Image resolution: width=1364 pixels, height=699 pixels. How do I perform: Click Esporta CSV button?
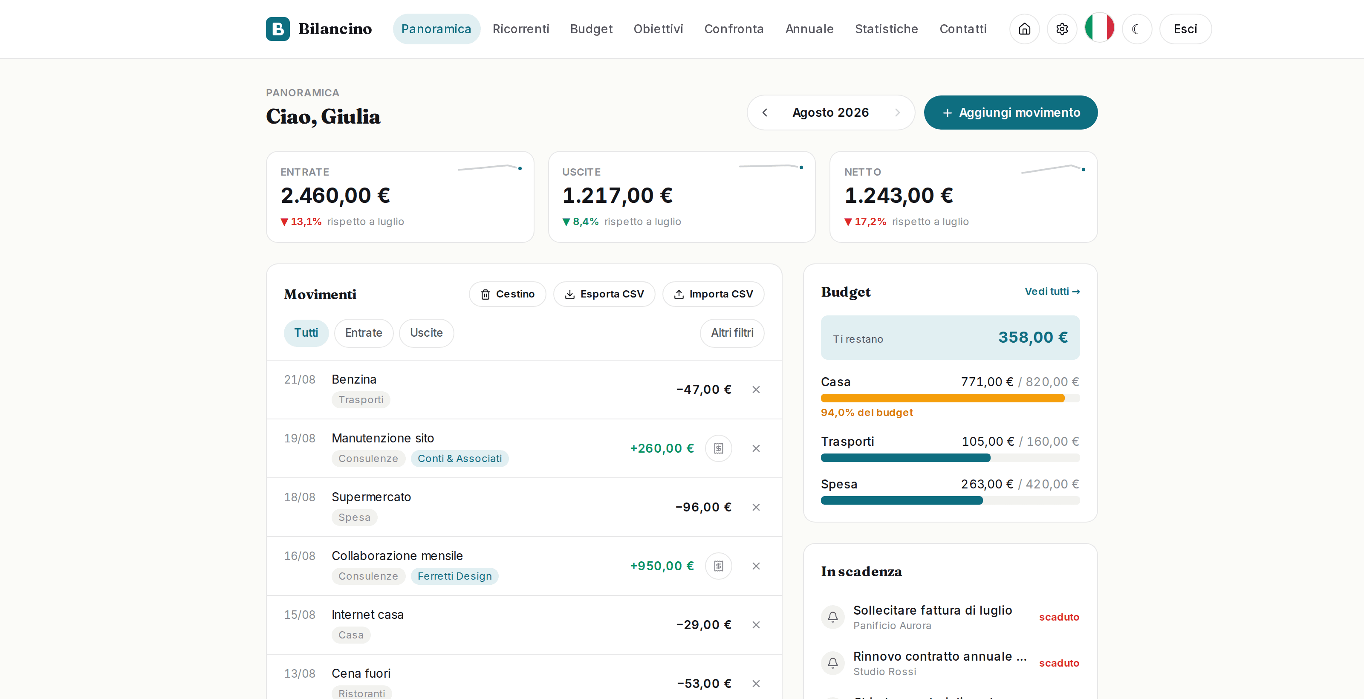(604, 294)
